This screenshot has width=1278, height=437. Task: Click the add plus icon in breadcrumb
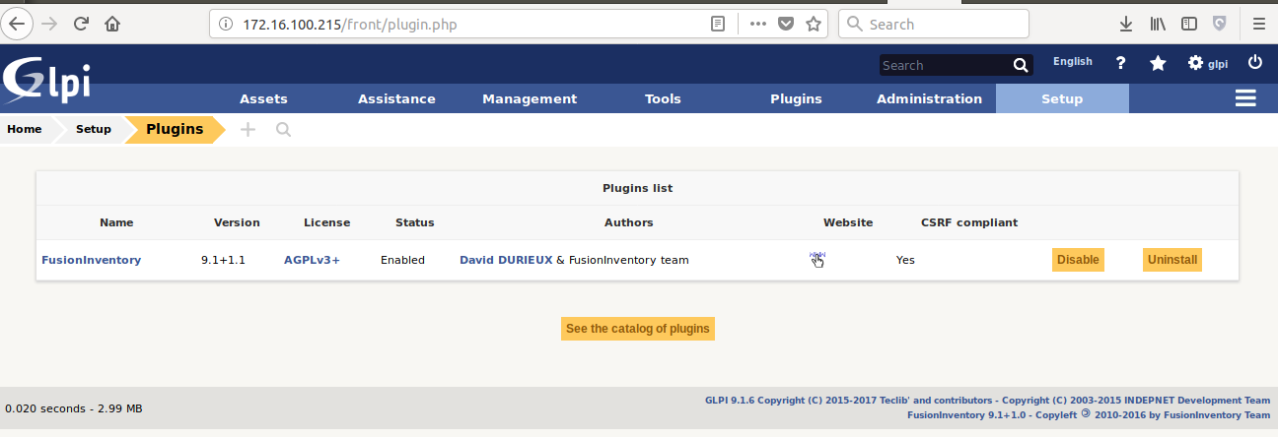pyautogui.click(x=248, y=129)
